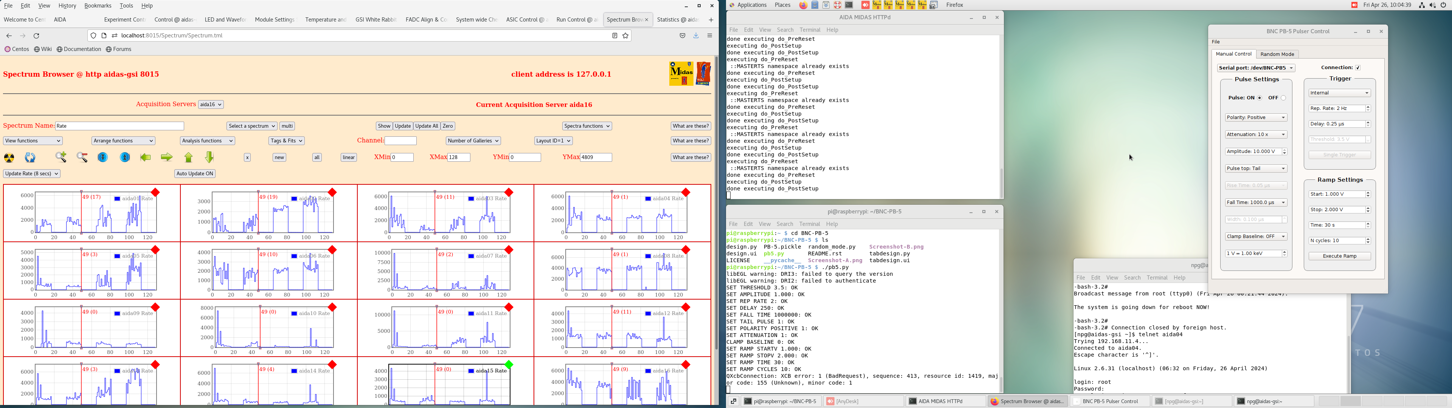Image resolution: width=1452 pixels, height=408 pixels.
Task: Click the Execute Ramp button
Action: [1339, 257]
